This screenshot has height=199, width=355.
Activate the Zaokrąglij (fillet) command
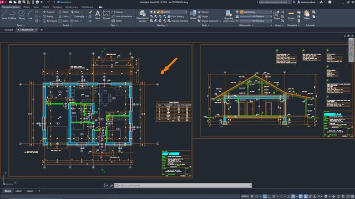point(77,17)
